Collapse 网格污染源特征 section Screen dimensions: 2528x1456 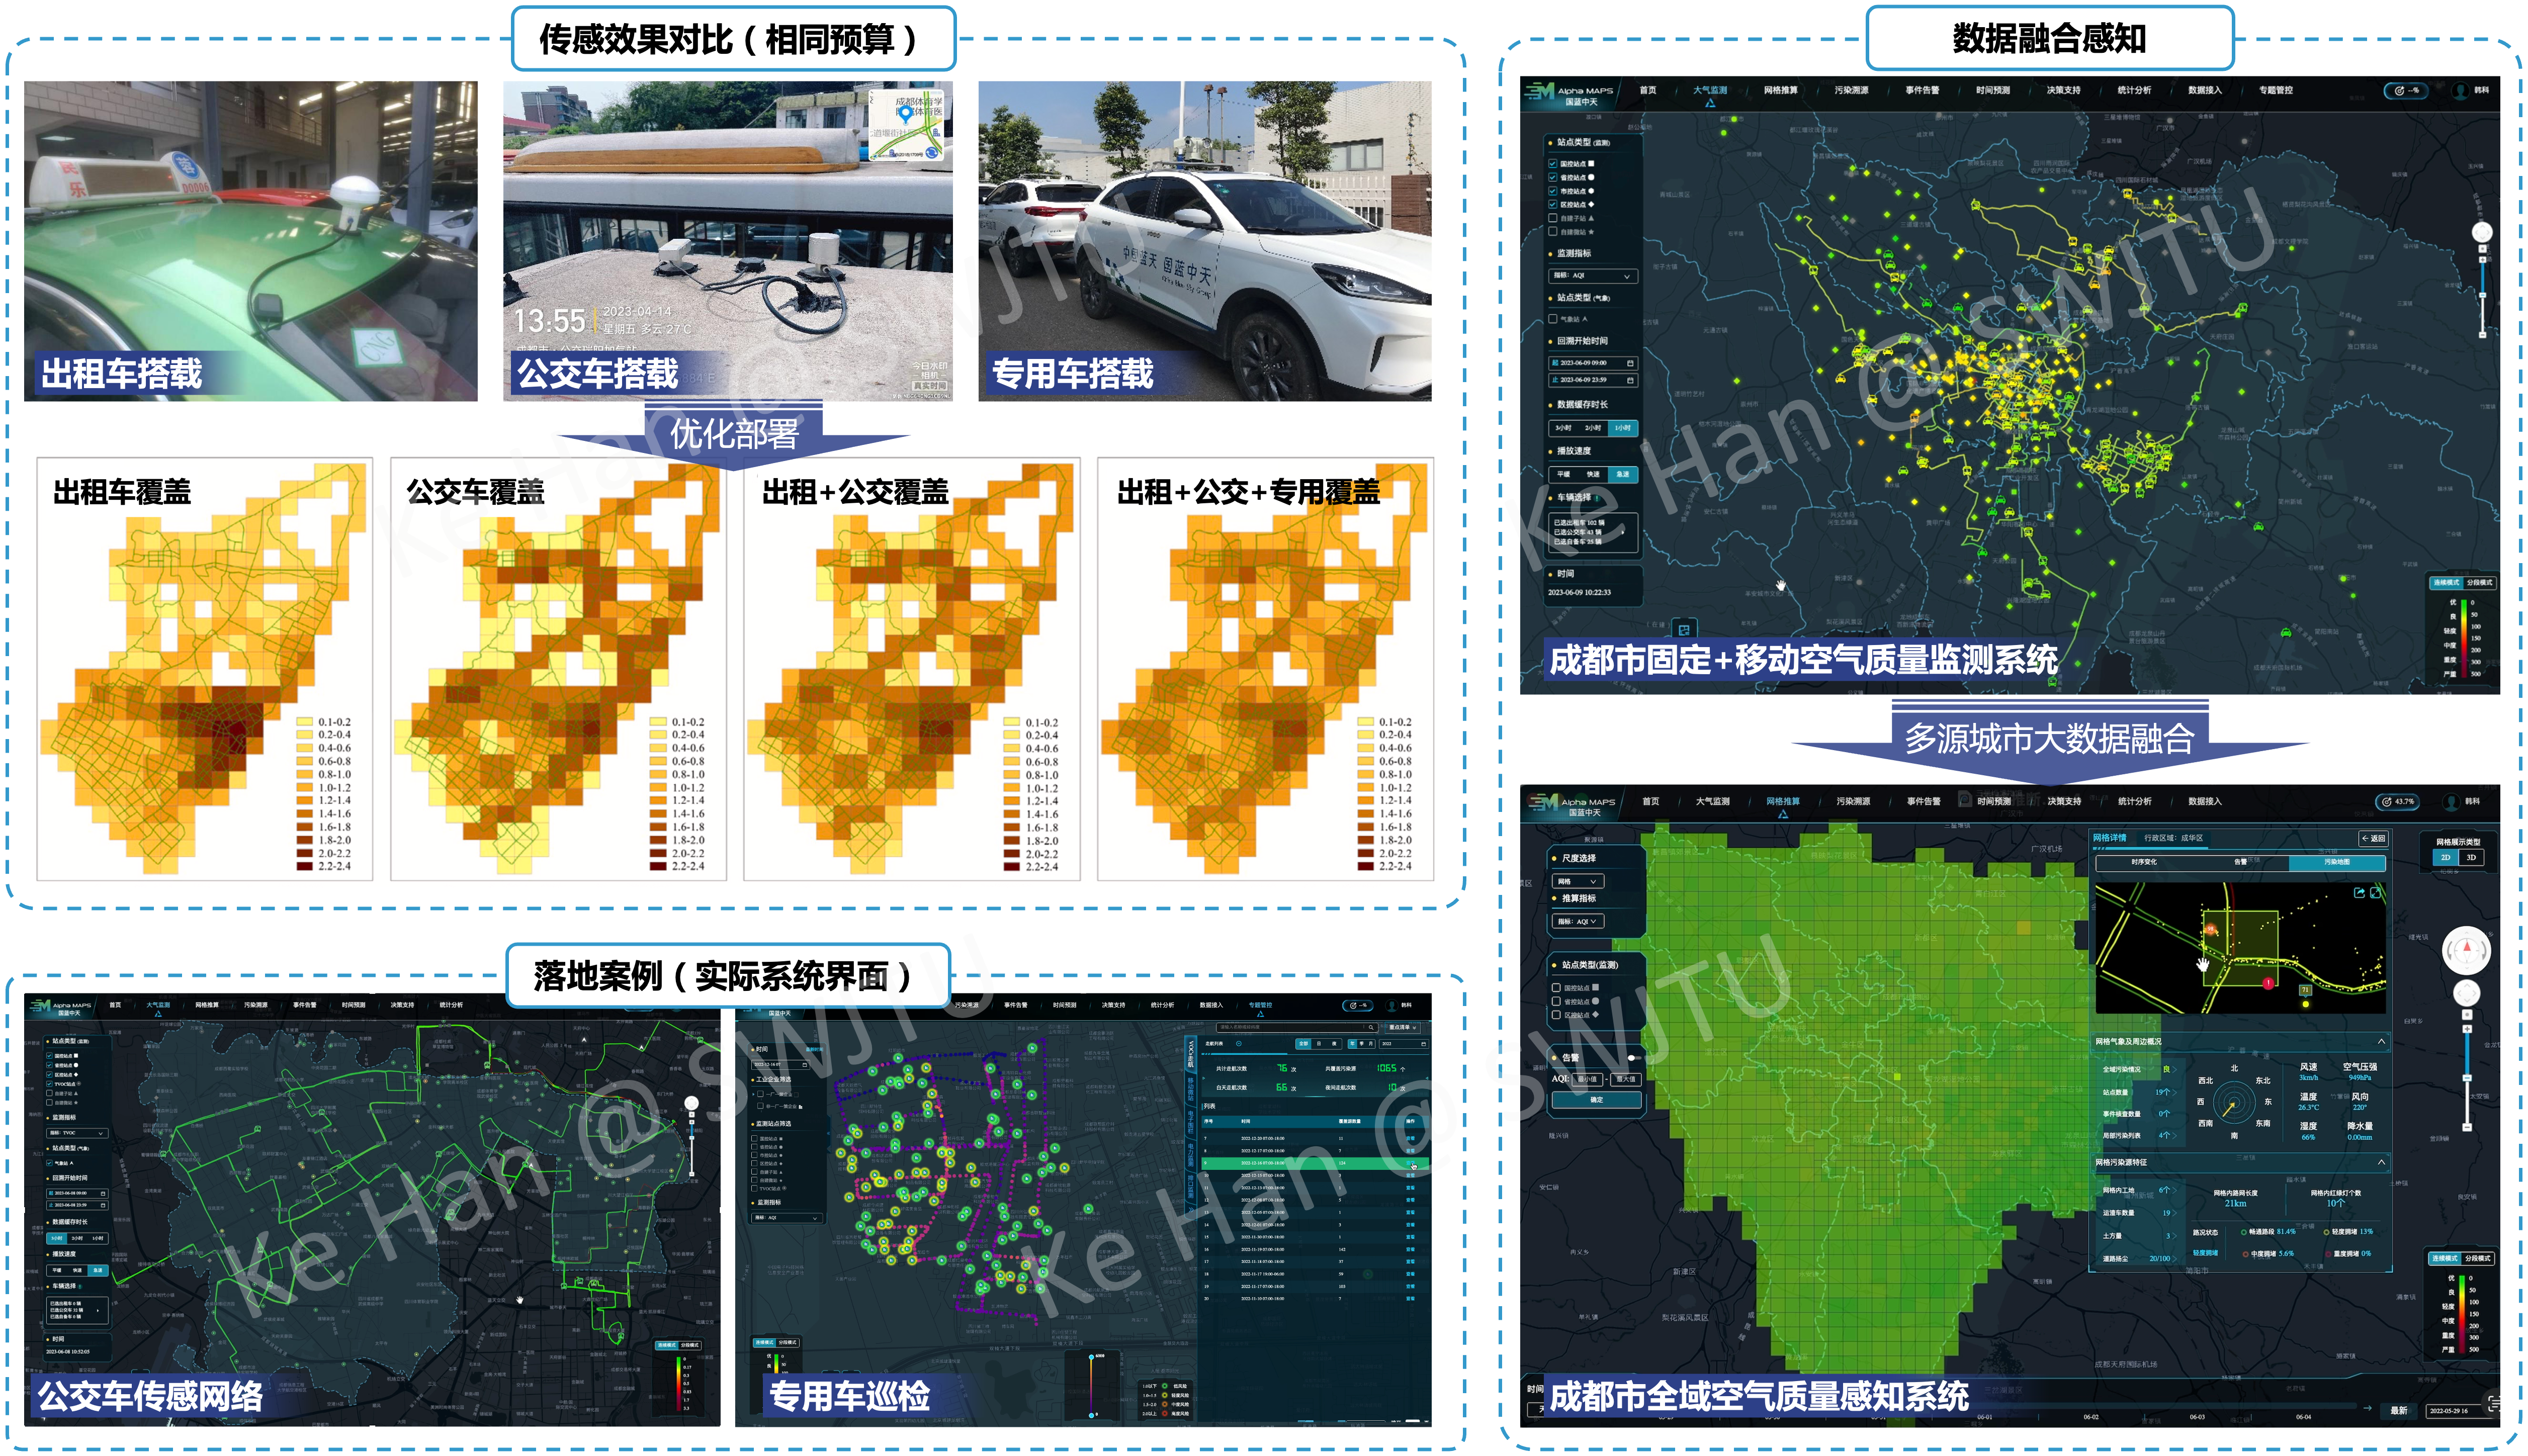[x=2382, y=1163]
